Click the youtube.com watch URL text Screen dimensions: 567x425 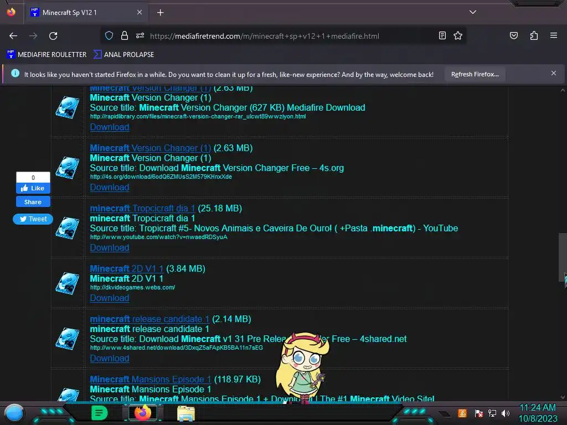(x=159, y=237)
